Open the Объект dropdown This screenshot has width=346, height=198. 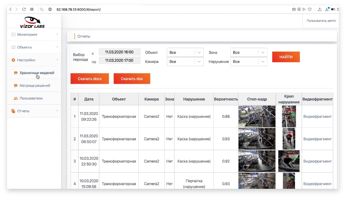pos(185,52)
